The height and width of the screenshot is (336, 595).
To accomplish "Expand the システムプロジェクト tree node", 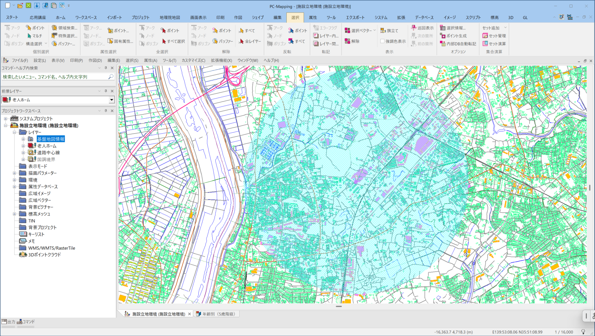I will (5, 119).
